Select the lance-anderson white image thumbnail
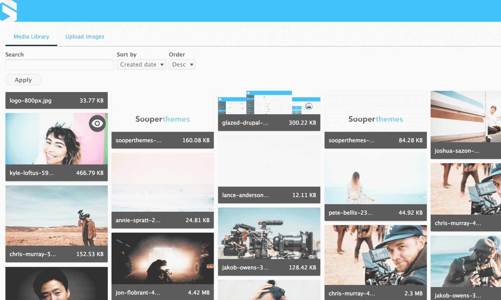Image resolution: width=501 pixels, height=300 pixels. coord(269,161)
